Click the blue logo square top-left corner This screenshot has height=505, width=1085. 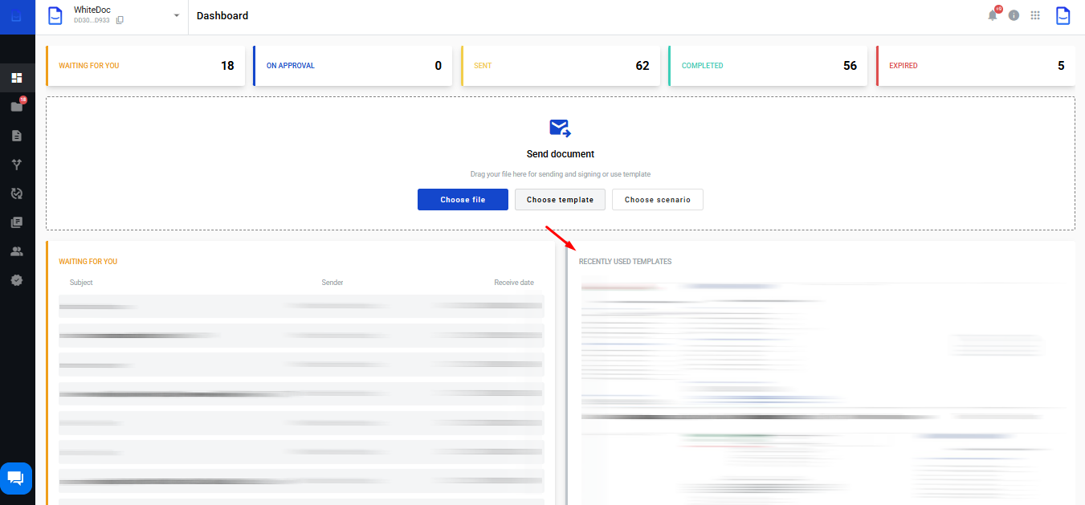click(17, 17)
